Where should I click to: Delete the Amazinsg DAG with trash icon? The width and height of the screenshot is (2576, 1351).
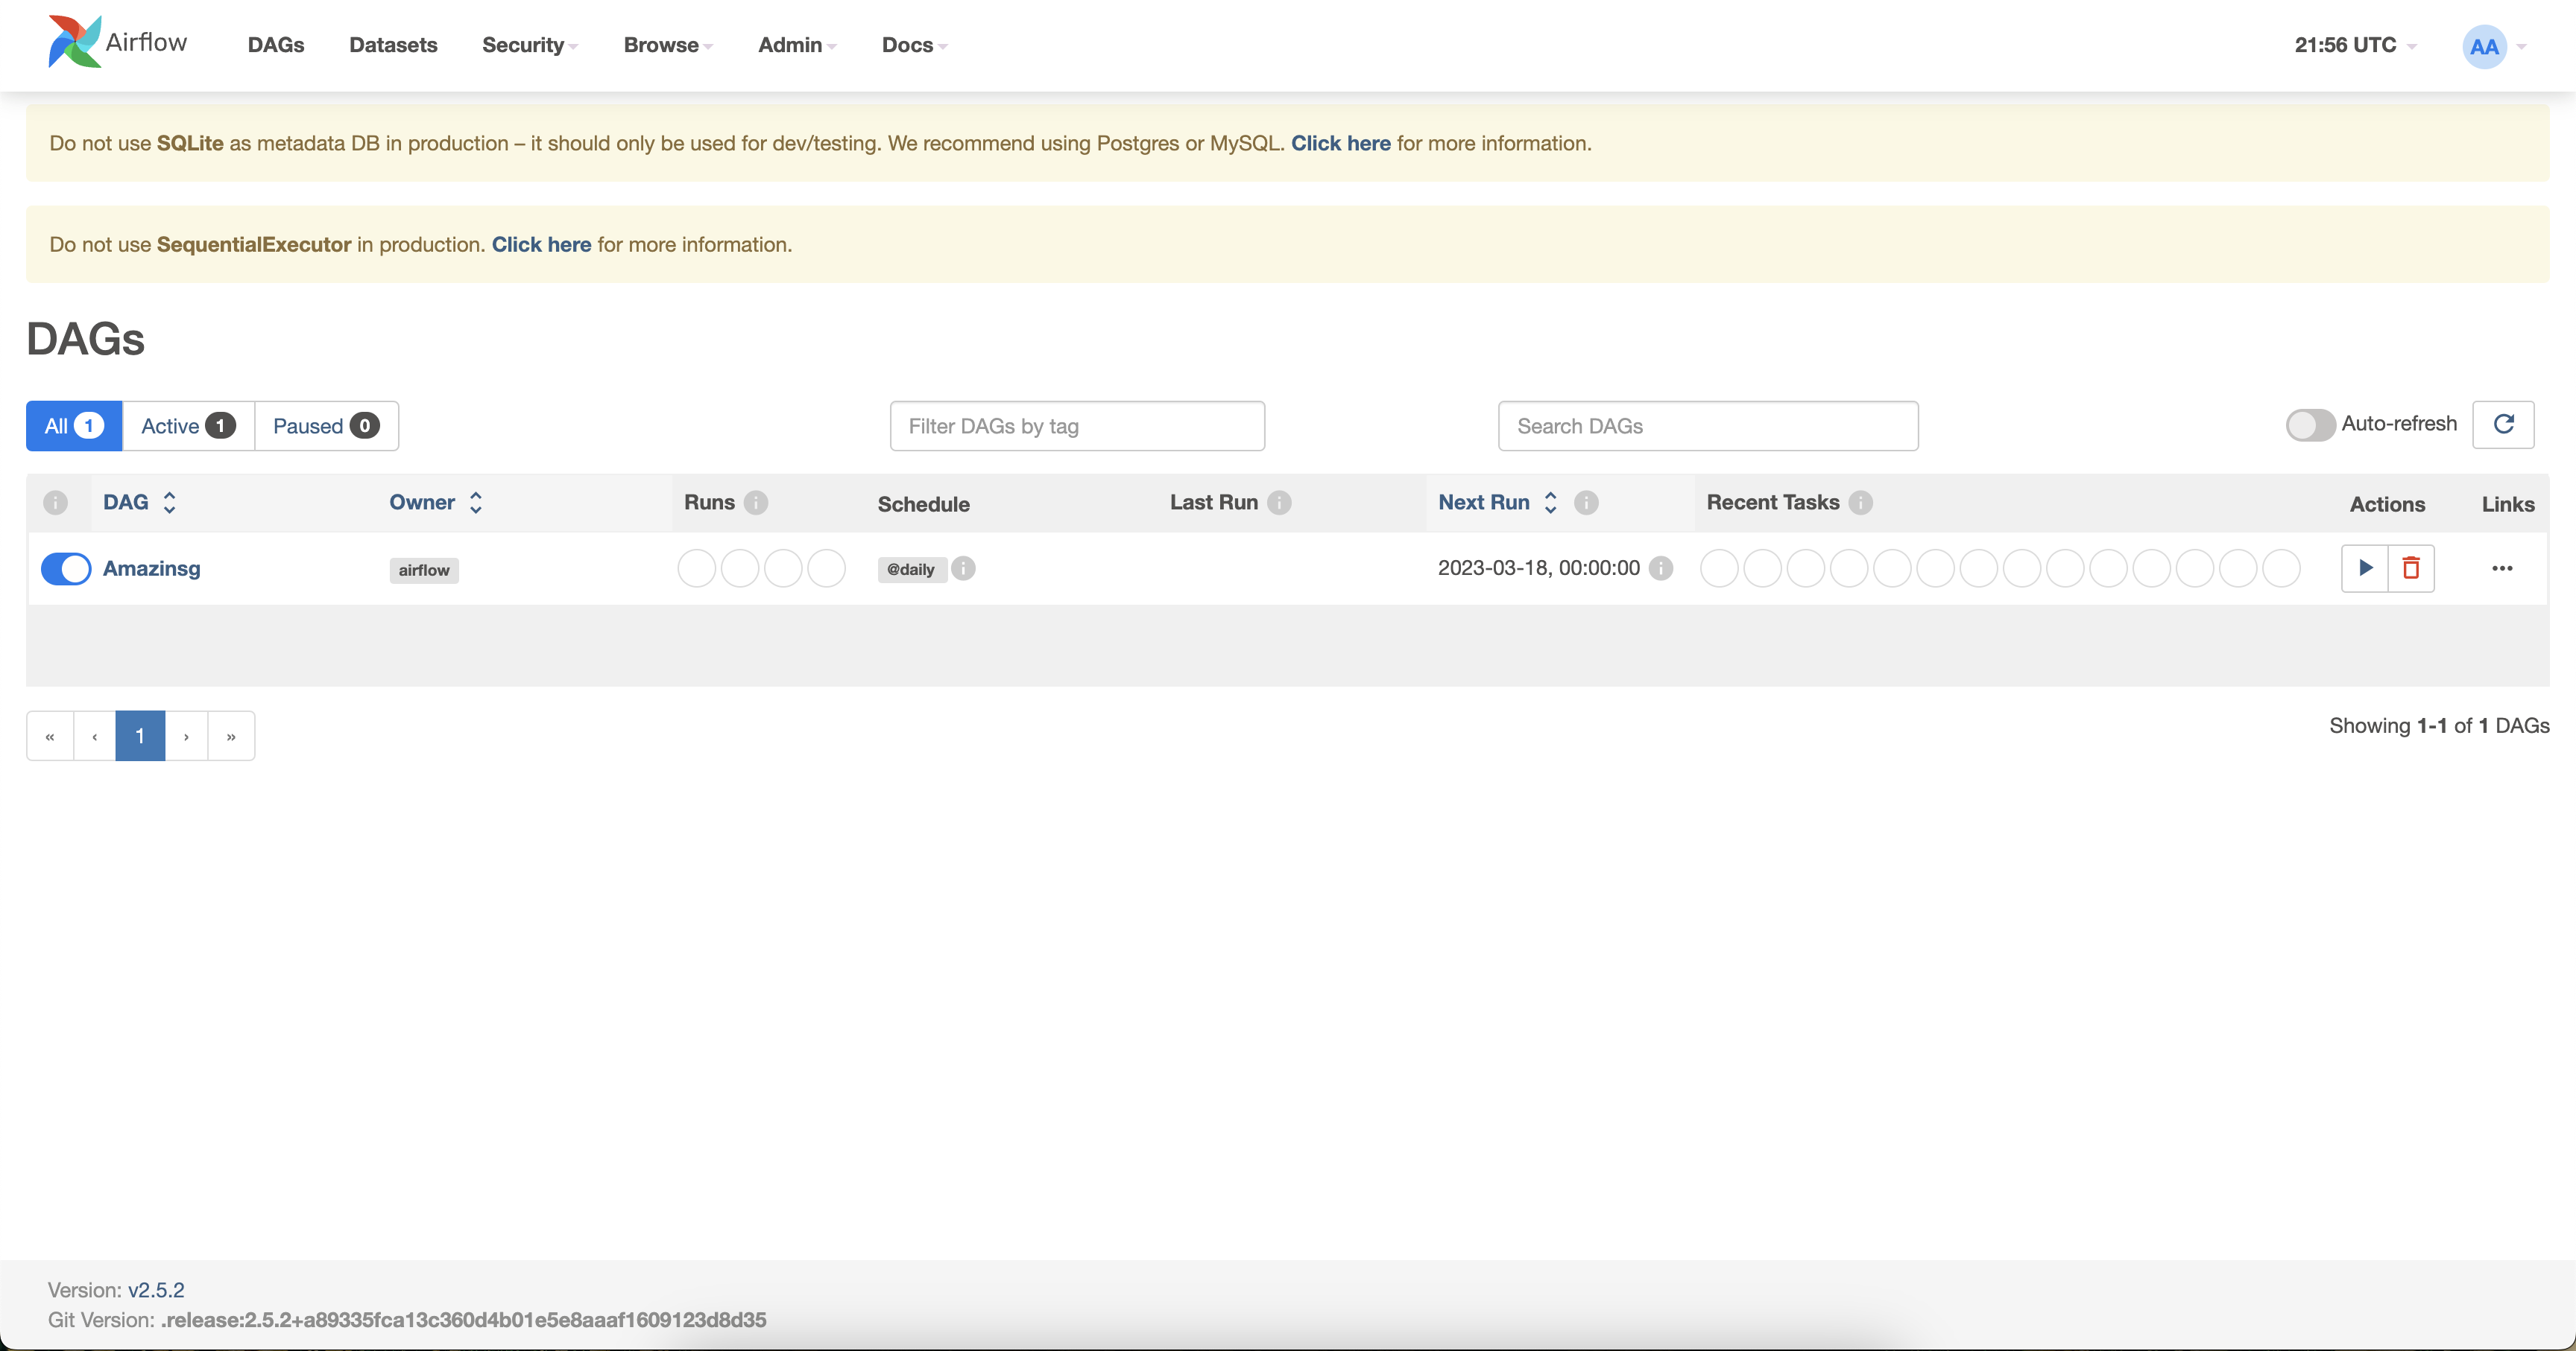click(x=2412, y=568)
